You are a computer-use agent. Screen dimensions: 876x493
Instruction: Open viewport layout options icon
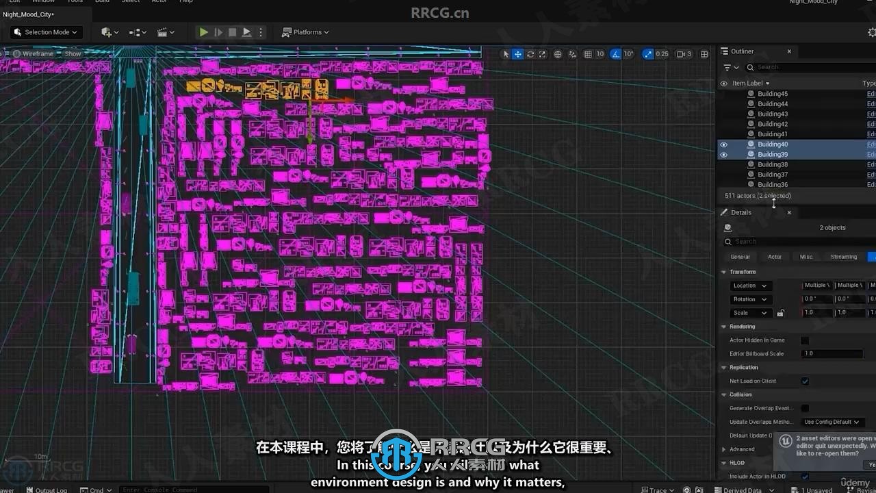704,54
